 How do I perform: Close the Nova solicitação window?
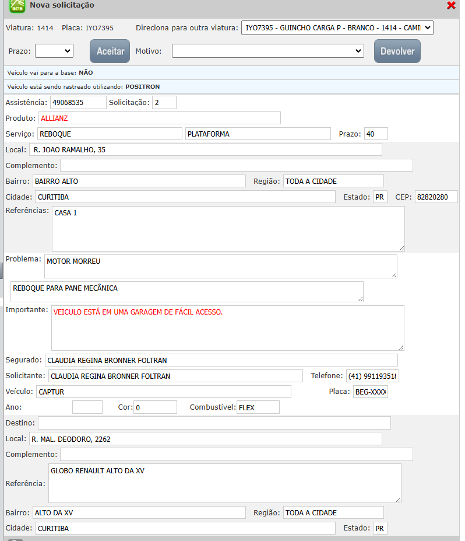(x=451, y=5)
